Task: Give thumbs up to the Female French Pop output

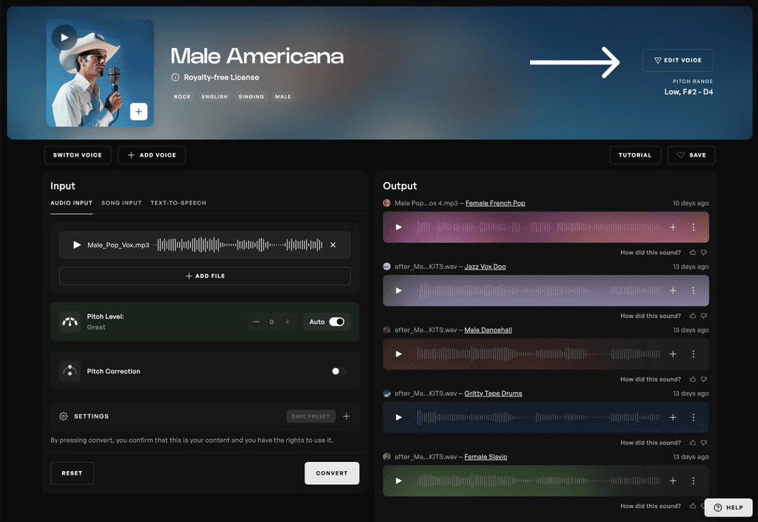Action: [693, 252]
